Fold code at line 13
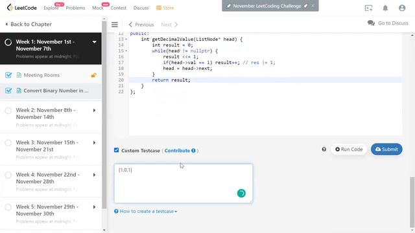The width and height of the screenshot is (415, 233). (126, 39)
